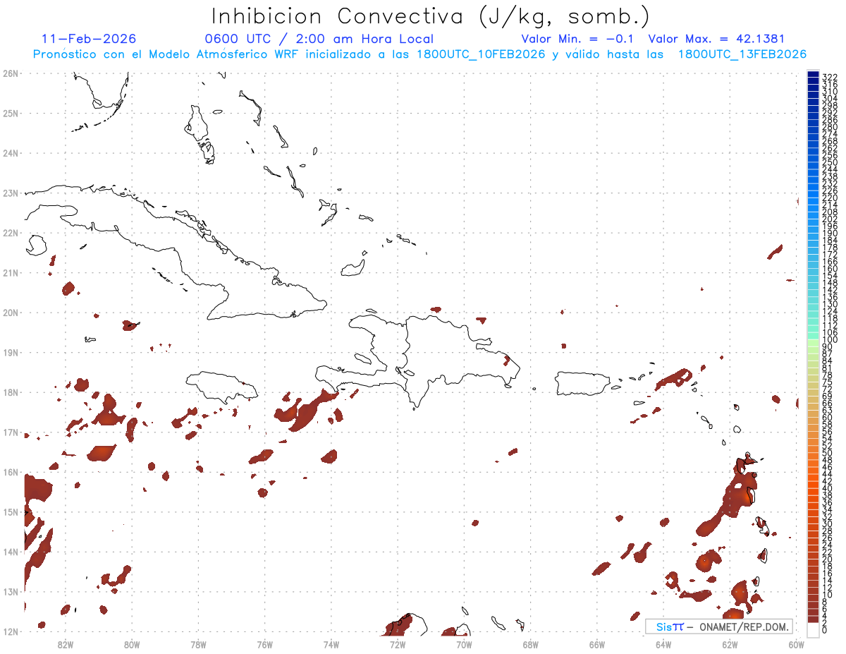Click the '14N' latitude label
Image resolution: width=846 pixels, height=654 pixels.
click(10, 552)
